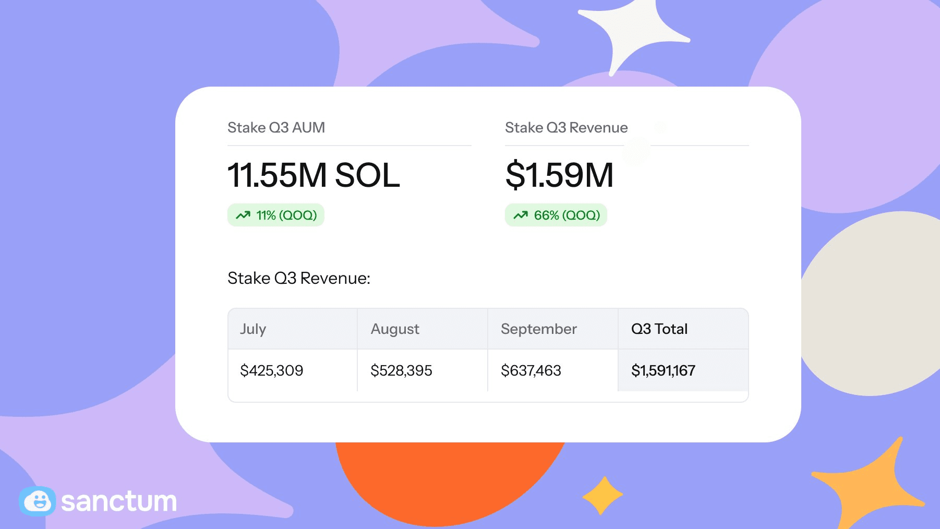940x529 pixels.
Task: Click the $637,463 September revenue cell
Action: [x=531, y=370]
